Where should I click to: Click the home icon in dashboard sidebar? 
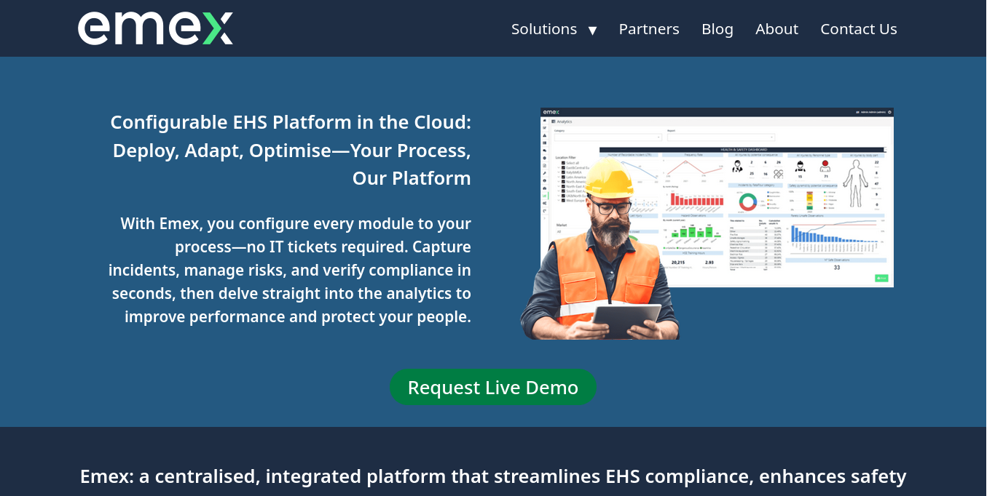pyautogui.click(x=545, y=121)
